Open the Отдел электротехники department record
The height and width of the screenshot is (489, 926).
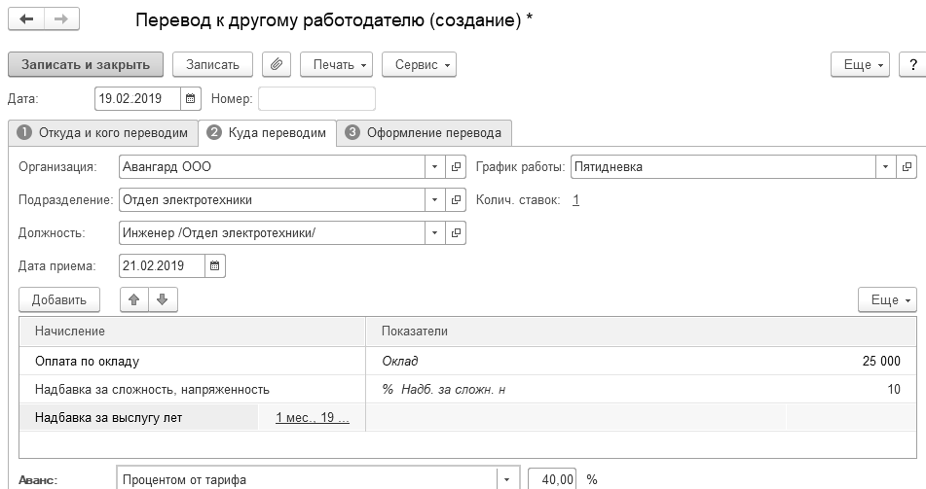tap(456, 200)
